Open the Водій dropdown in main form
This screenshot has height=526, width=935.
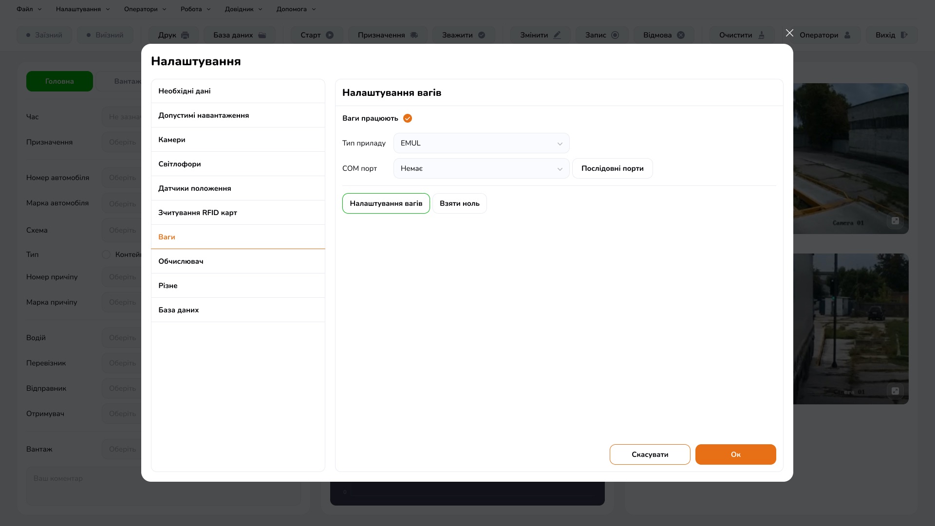coord(122,338)
